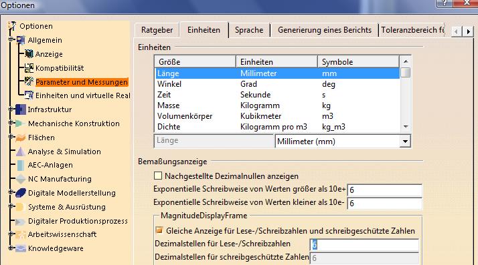Select Parameter und Messungen tree item
The height and width of the screenshot is (265, 478).
[x=82, y=82]
